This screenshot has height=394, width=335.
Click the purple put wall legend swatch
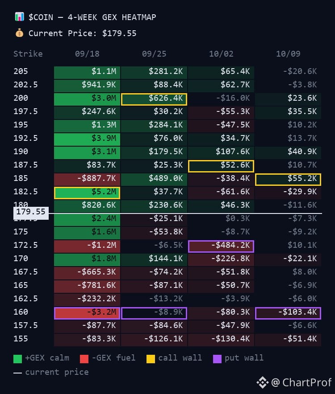(217, 359)
